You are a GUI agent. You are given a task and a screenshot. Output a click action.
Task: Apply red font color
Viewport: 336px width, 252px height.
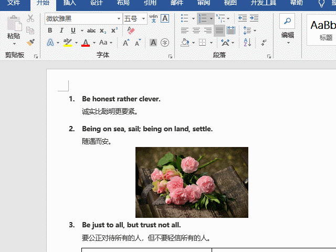(86, 43)
